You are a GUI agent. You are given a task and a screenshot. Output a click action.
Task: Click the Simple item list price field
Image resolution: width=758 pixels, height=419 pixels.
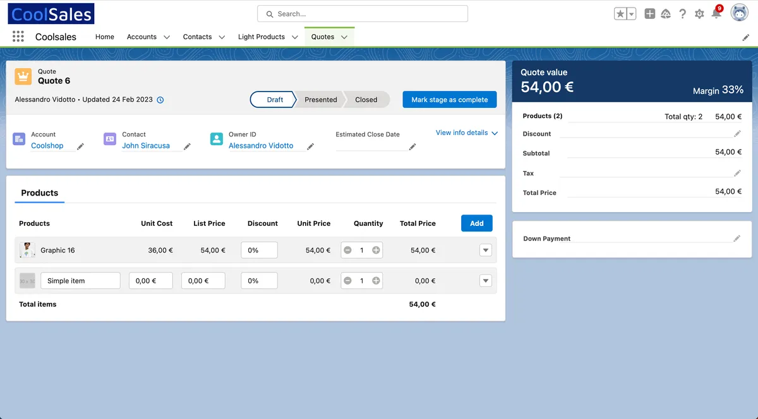pyautogui.click(x=203, y=281)
